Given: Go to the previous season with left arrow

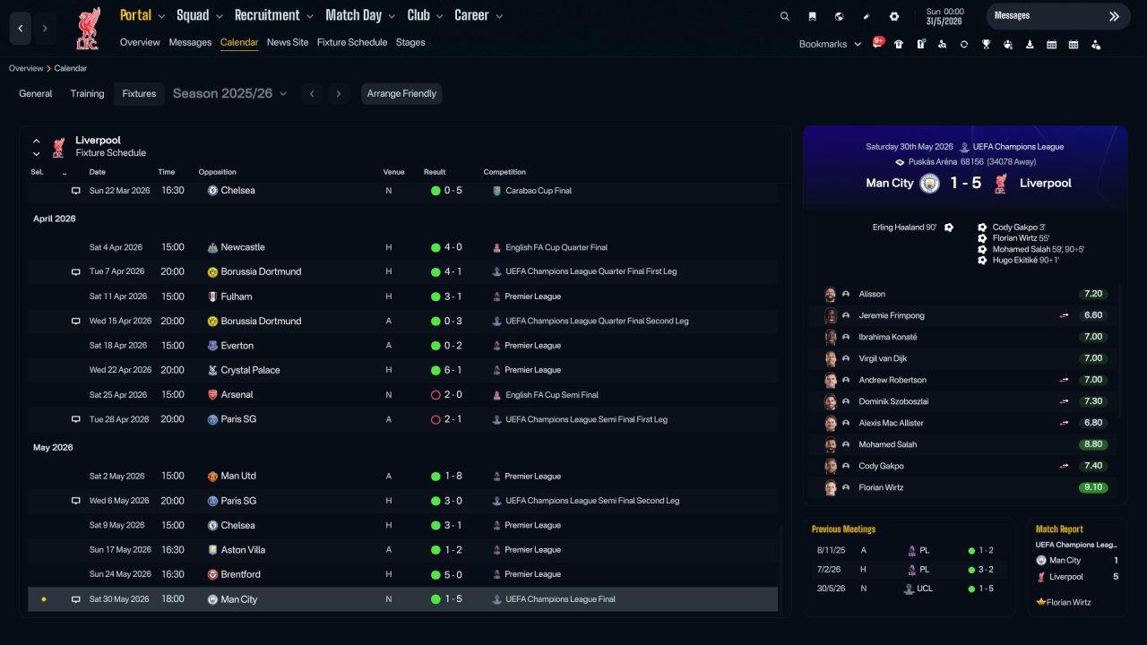Looking at the screenshot, I should point(312,93).
